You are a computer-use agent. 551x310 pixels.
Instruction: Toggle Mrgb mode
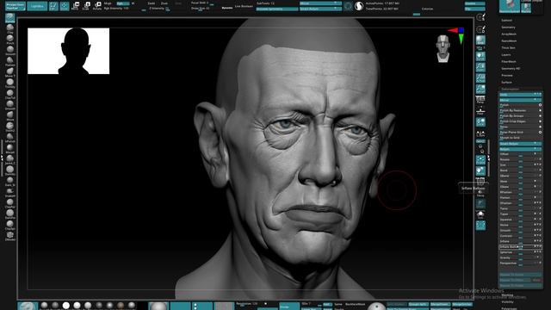(x=108, y=3)
